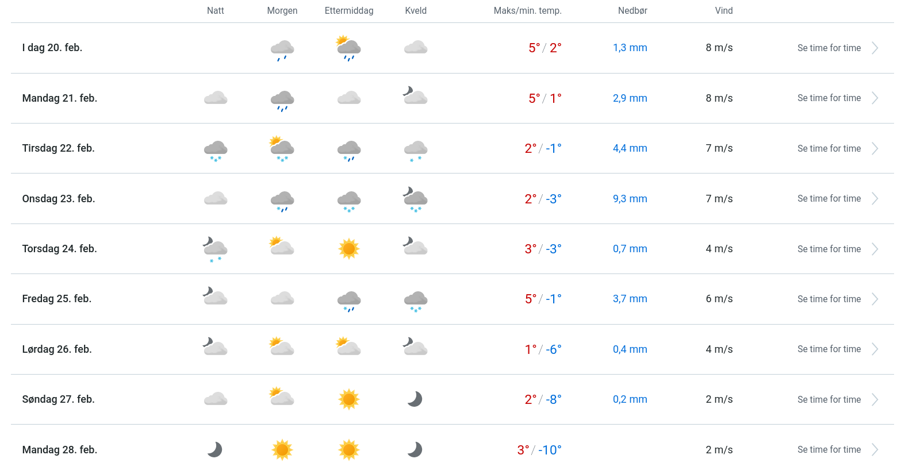Click Fredag 25. feb. afternoon sleet icon
Viewport: 905px width, 474px height.
[349, 300]
